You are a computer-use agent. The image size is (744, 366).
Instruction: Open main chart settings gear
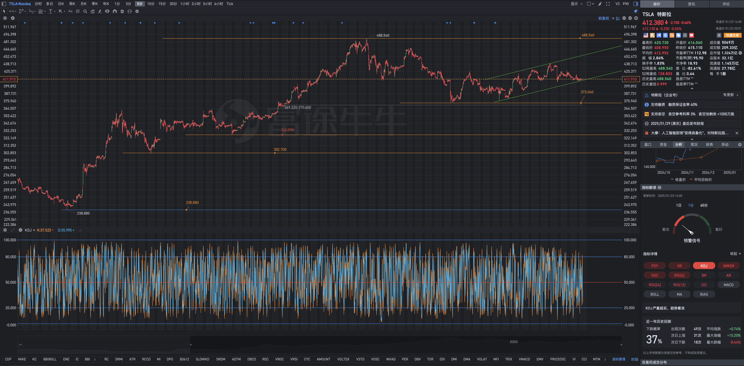[x=5, y=18]
